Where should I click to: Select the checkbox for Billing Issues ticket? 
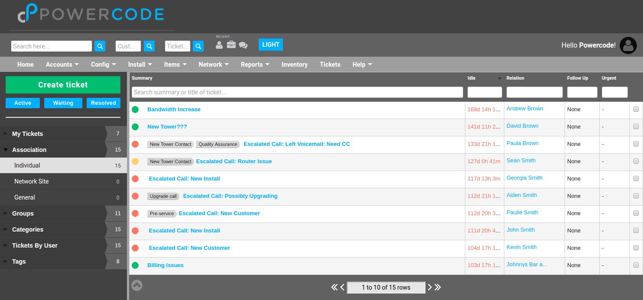(636, 265)
